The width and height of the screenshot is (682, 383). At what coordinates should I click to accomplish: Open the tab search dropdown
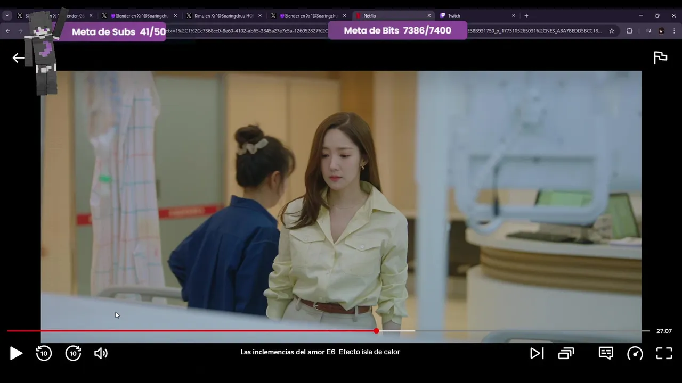click(x=7, y=16)
